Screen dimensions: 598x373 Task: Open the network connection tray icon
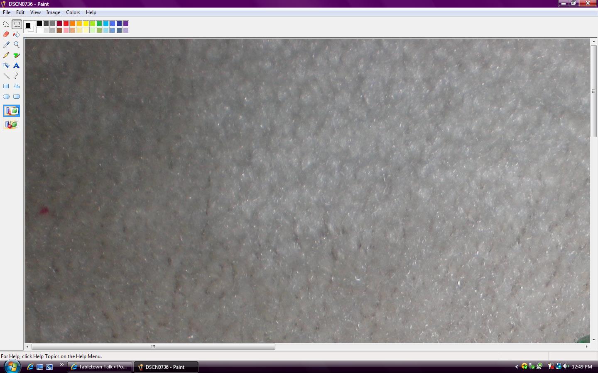point(558,366)
